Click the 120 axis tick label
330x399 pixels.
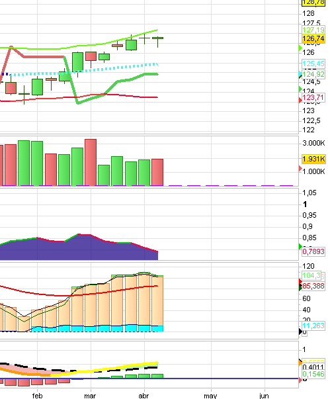(308, 266)
